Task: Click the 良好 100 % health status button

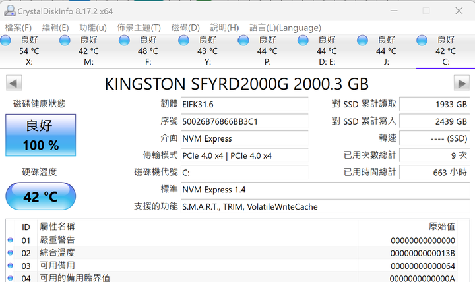Action: [x=41, y=135]
